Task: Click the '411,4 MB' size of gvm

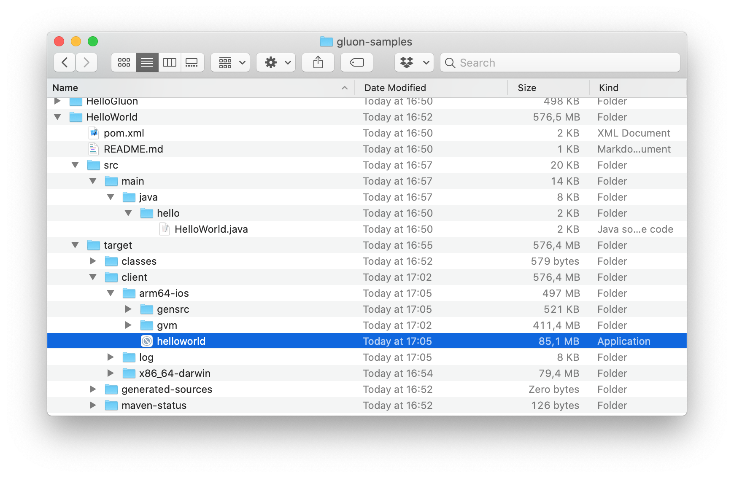Action: click(556, 325)
